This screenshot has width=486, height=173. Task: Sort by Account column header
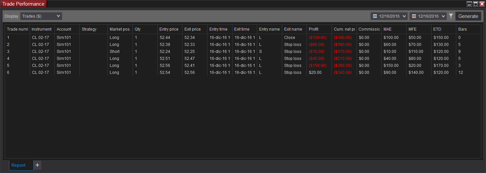[x=67, y=29]
